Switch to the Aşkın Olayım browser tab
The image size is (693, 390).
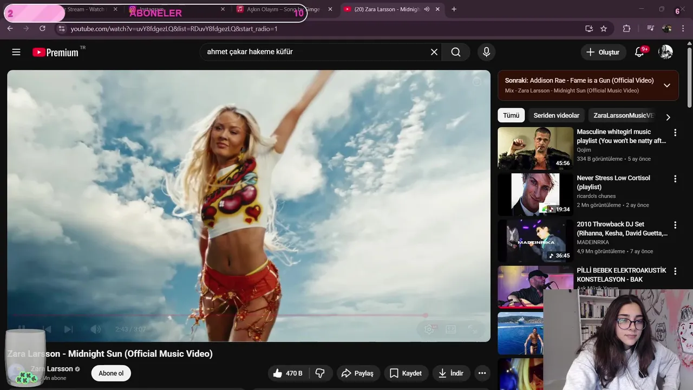(x=284, y=9)
